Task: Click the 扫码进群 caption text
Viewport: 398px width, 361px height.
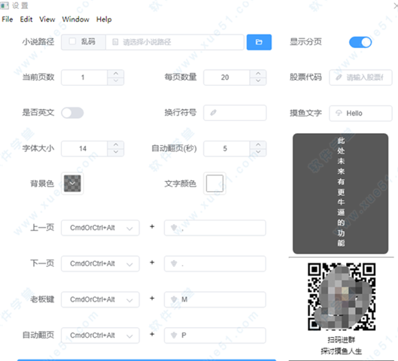Action: pos(341,340)
